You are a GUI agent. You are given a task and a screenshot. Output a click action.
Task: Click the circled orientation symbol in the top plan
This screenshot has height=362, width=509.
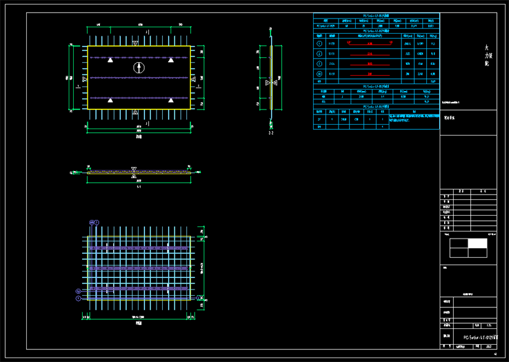[x=139, y=67]
